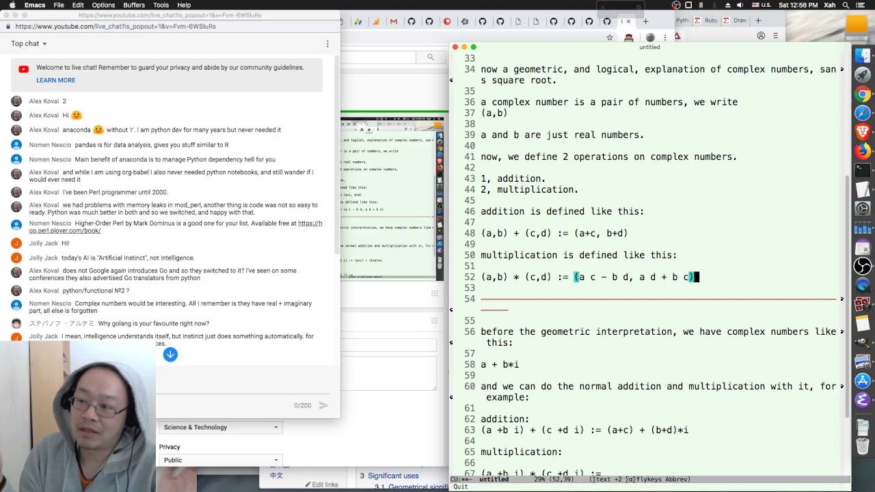Open Terminal from the dock
The image size is (875, 492).
863,170
